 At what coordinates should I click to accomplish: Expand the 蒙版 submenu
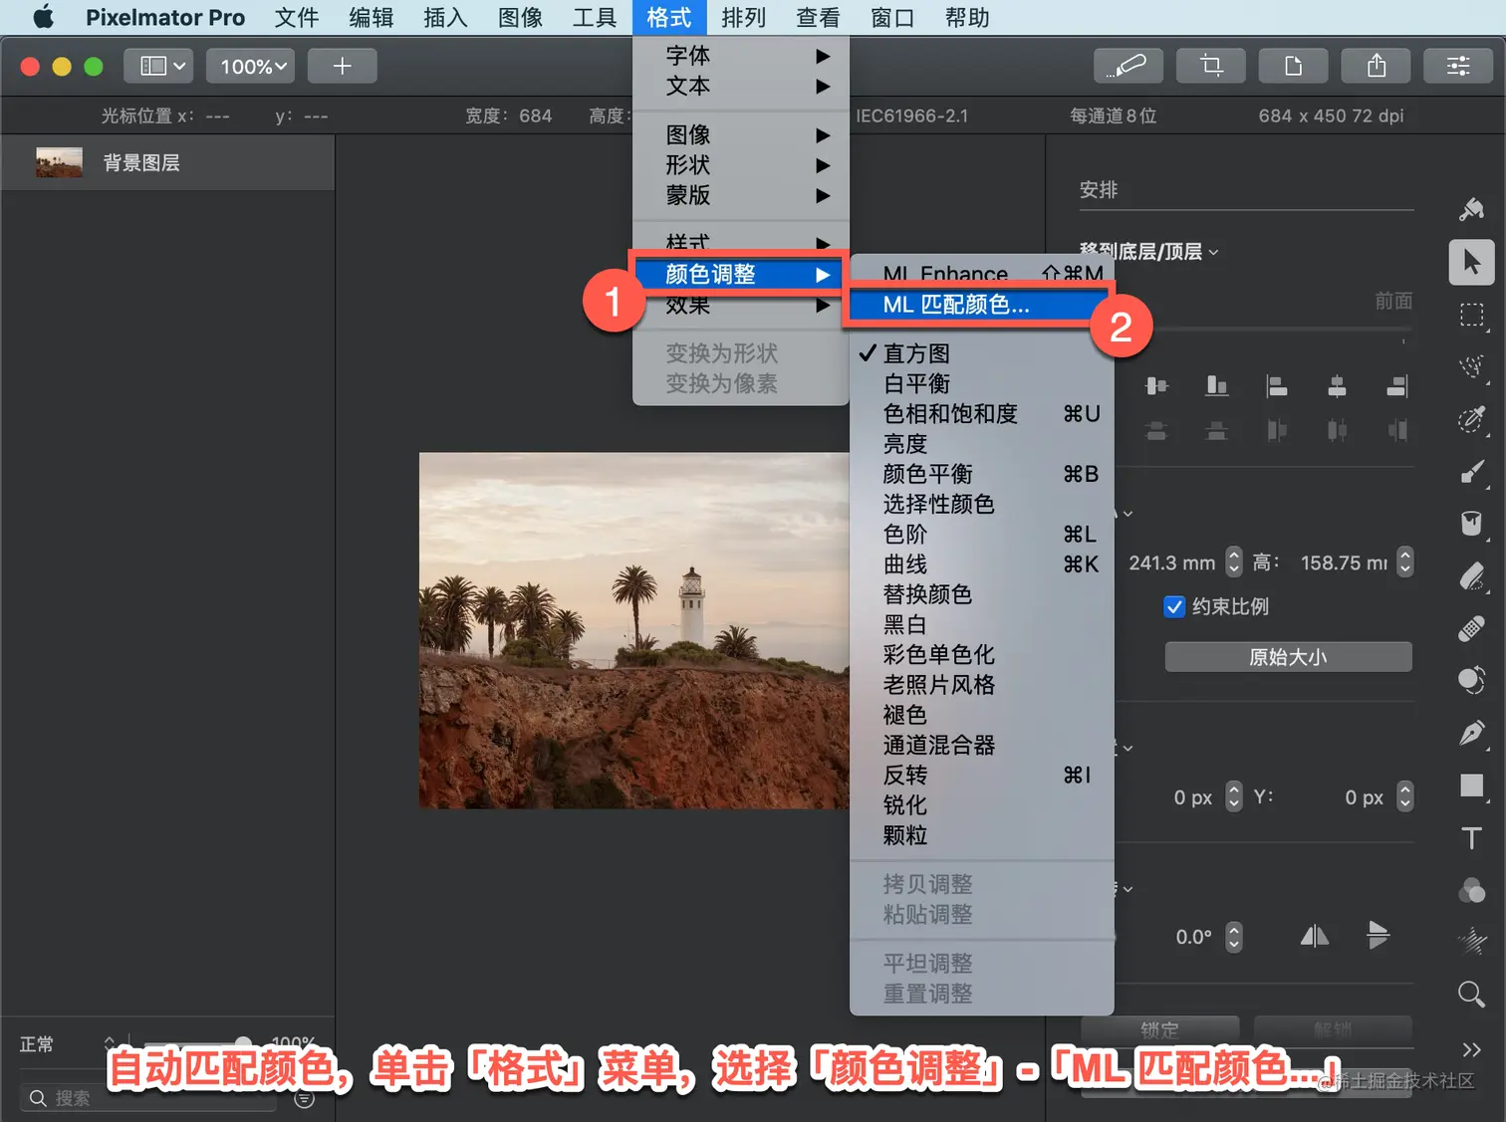[x=741, y=195]
